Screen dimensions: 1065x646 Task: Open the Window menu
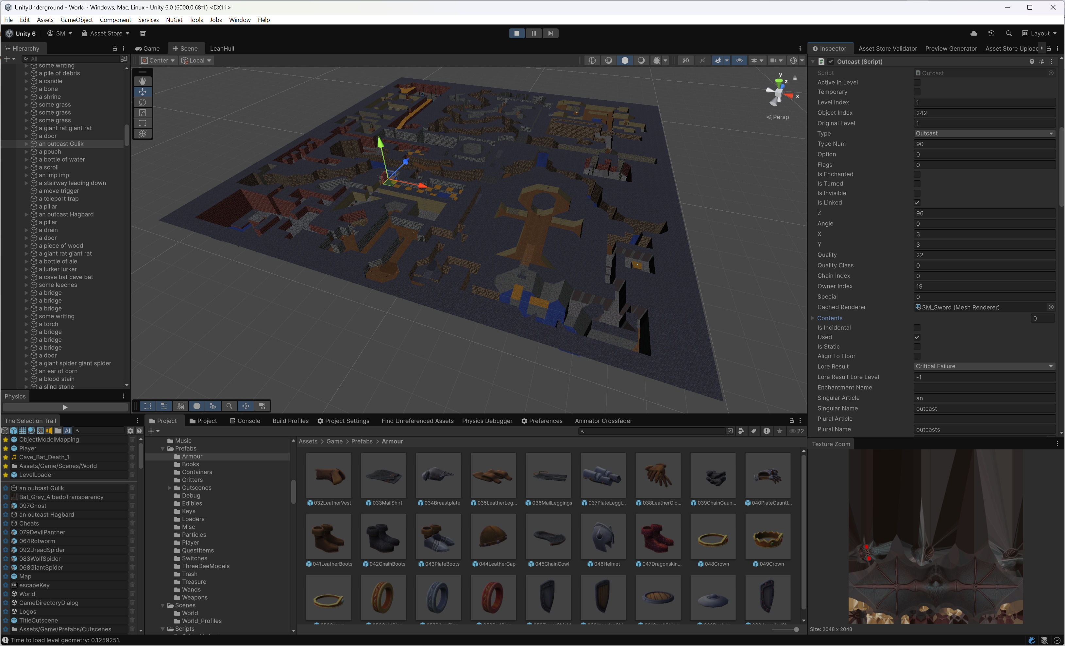240,20
